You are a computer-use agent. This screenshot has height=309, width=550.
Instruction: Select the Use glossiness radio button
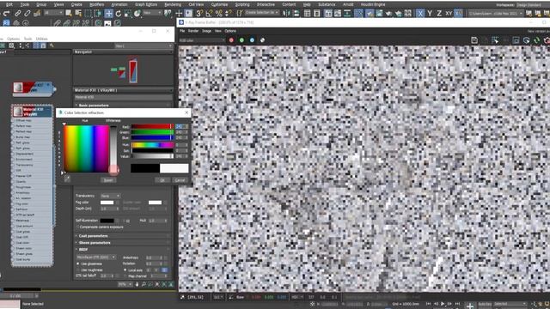tap(78, 264)
